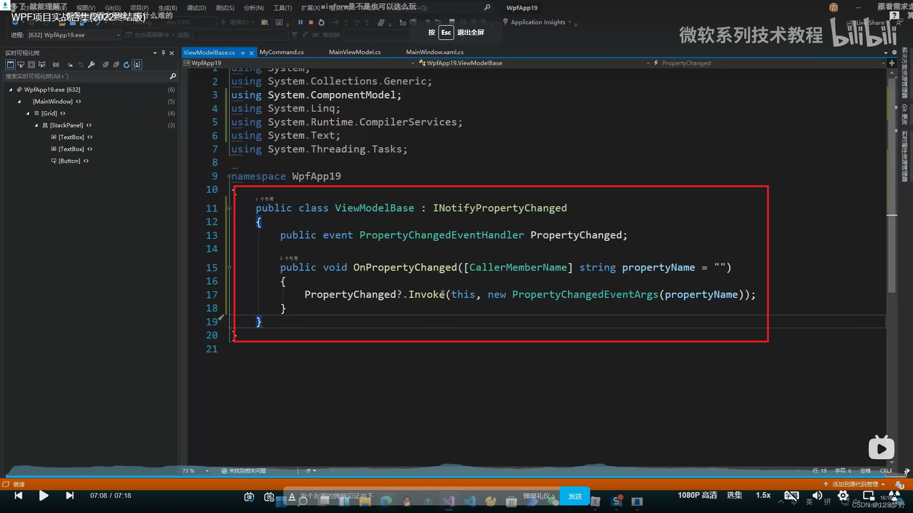This screenshot has height=513, width=913.
Task: Restart debugging with the circular arrow icon
Action: pos(321,22)
